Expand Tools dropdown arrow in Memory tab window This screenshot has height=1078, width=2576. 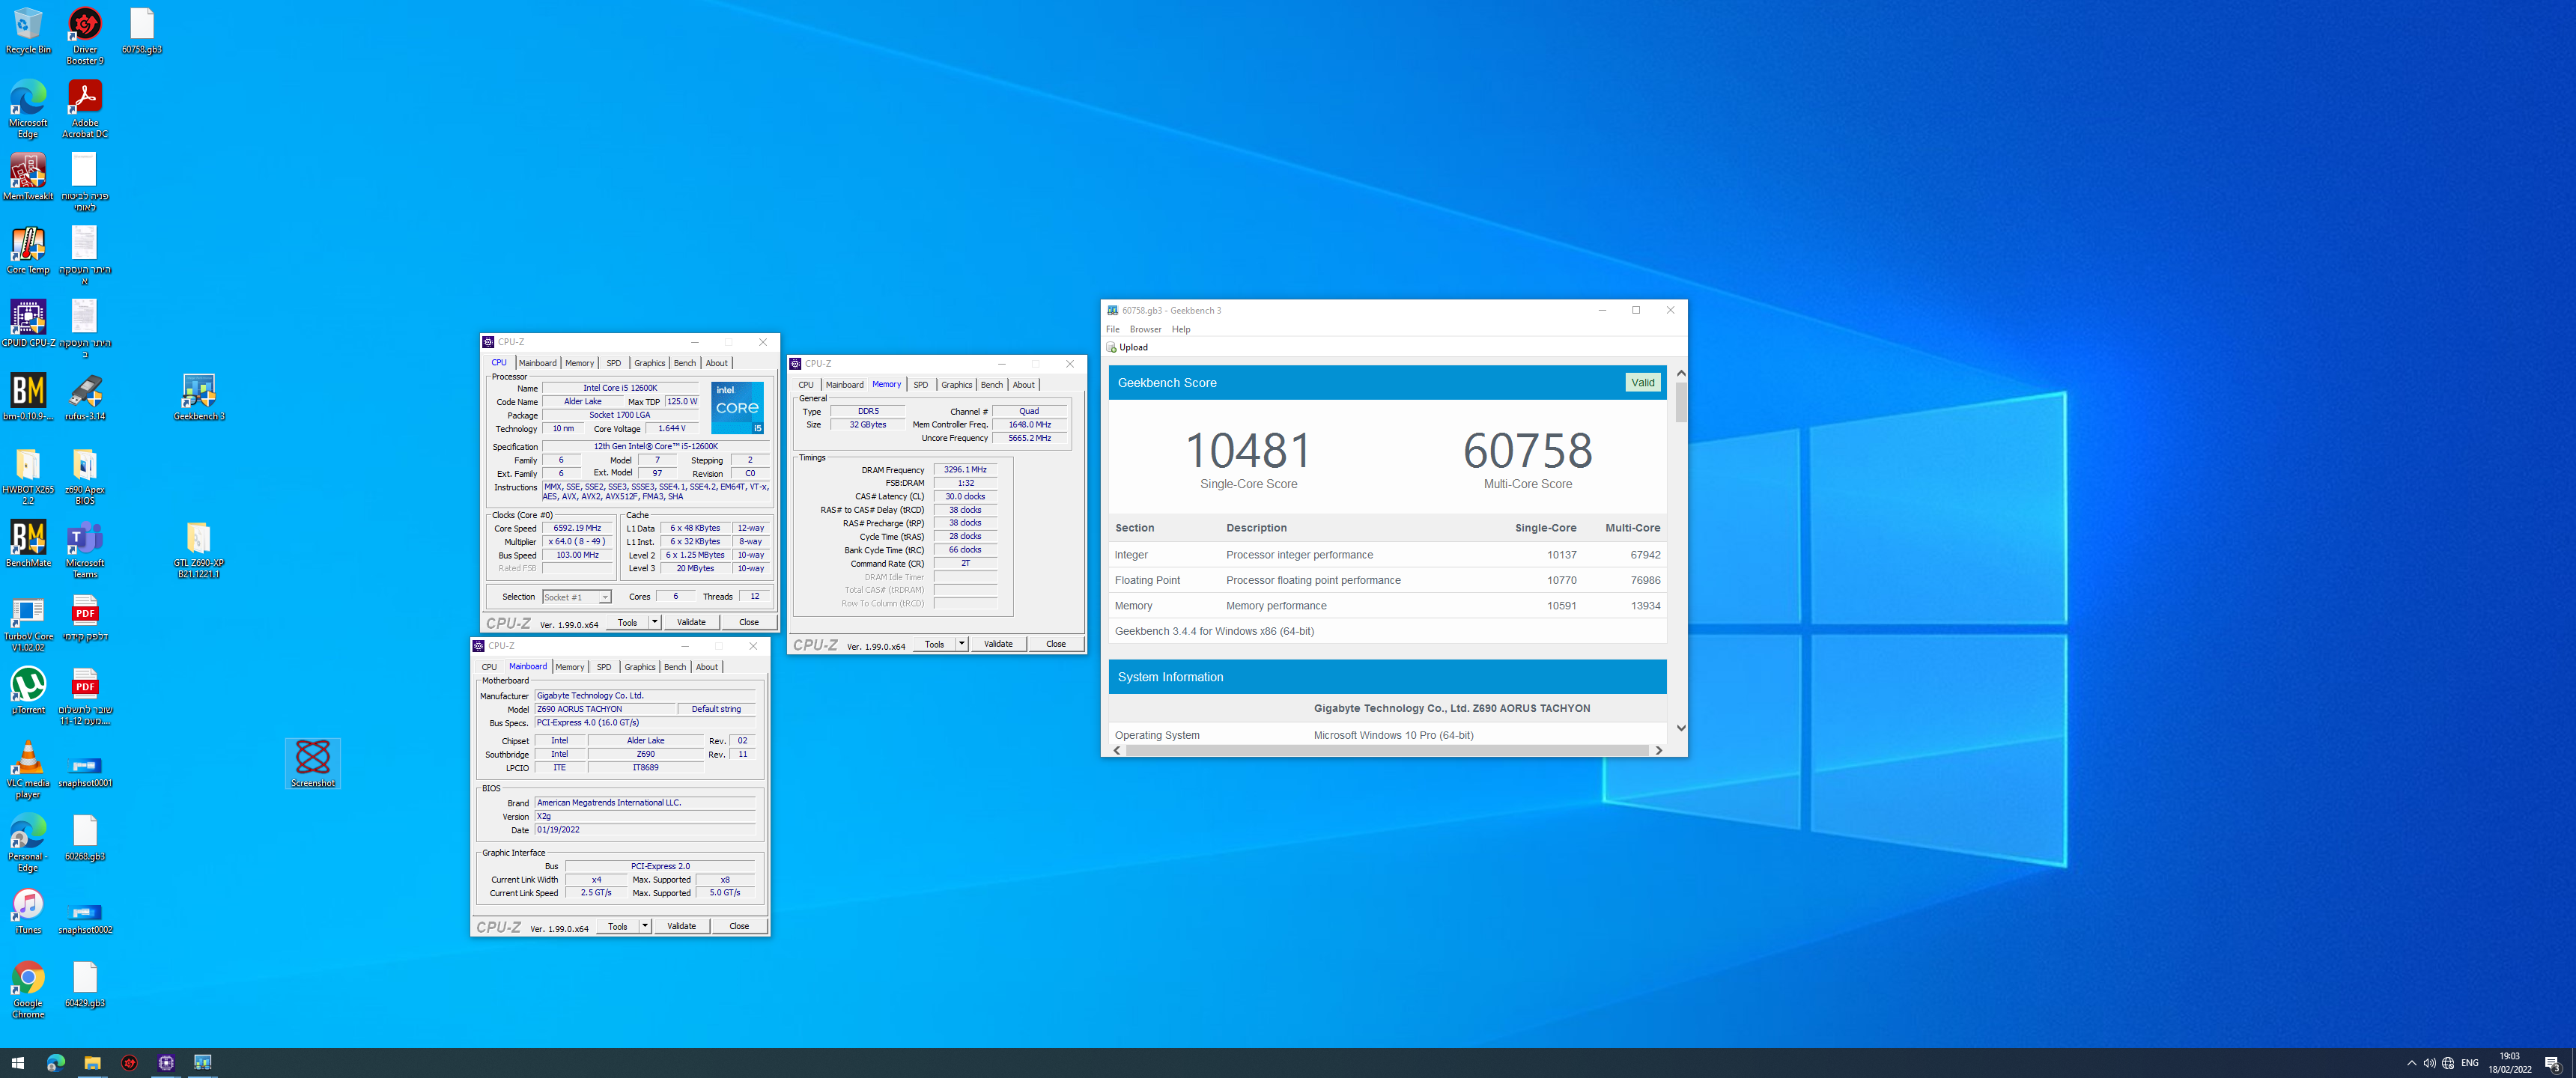(x=962, y=644)
